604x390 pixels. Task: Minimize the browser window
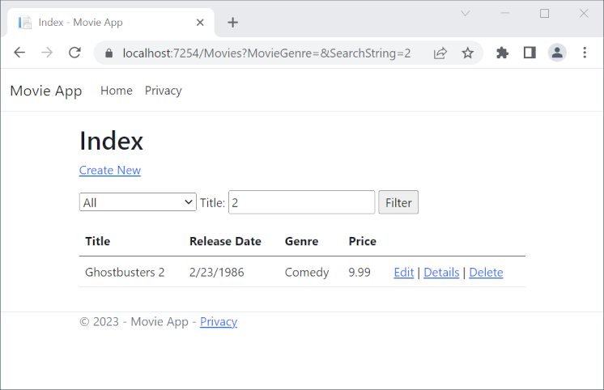tap(505, 14)
